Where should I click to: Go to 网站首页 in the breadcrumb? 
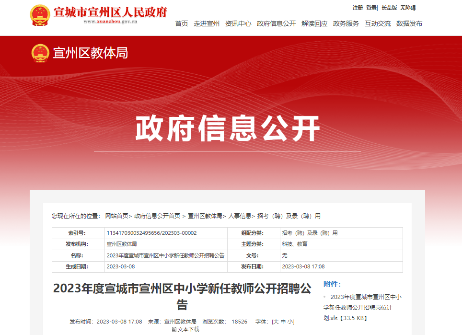(116, 216)
